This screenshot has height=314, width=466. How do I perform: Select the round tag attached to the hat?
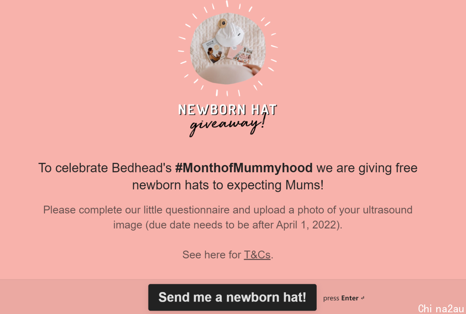coord(222,23)
